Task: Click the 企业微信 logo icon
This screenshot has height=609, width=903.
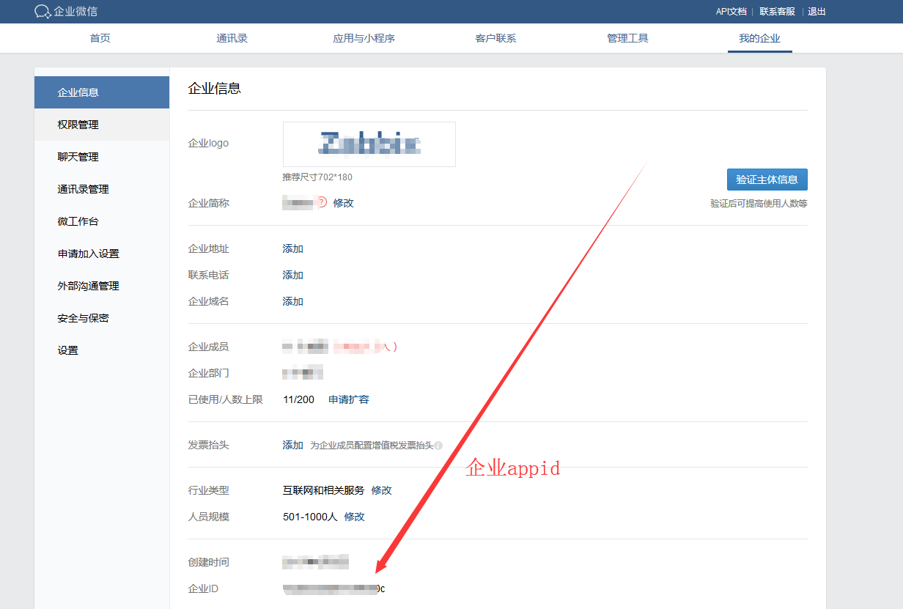Action: point(43,12)
